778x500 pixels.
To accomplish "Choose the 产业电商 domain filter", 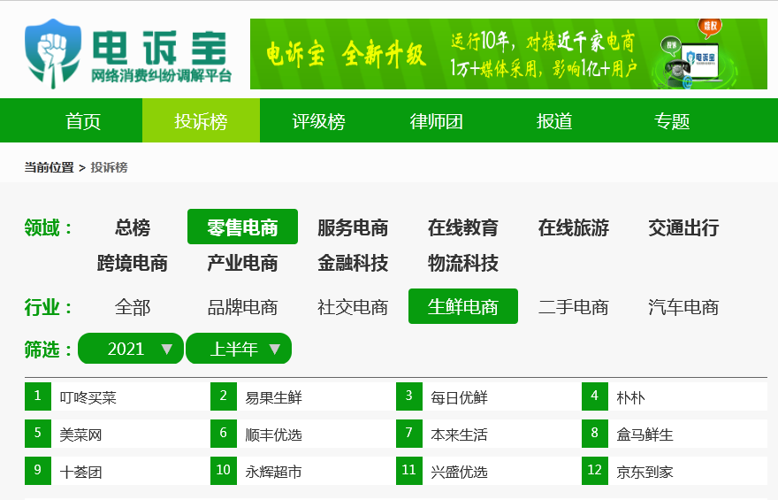I will tap(242, 263).
